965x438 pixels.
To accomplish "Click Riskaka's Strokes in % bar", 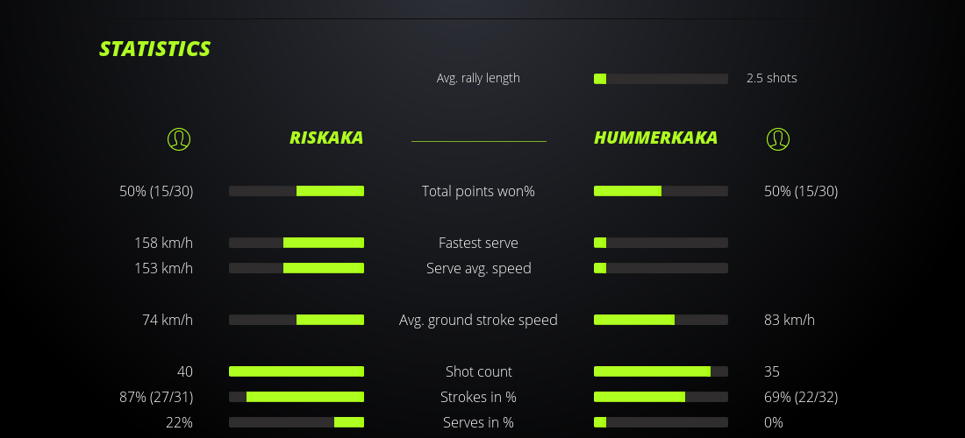I will click(297, 397).
